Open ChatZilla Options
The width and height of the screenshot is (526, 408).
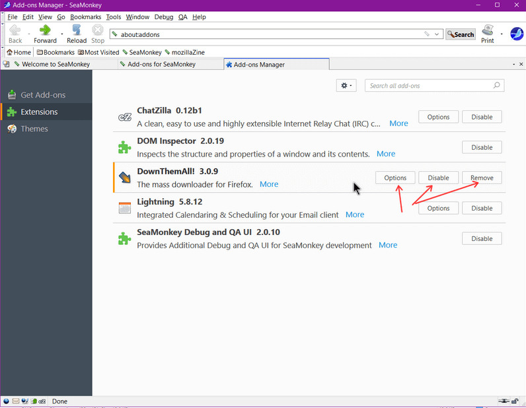click(x=438, y=117)
